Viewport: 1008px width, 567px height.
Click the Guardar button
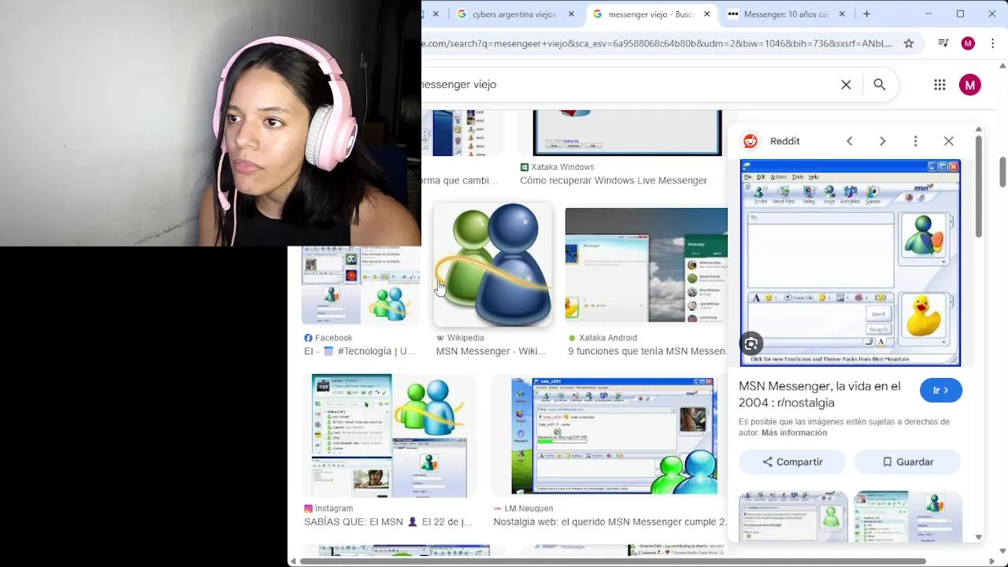907,461
